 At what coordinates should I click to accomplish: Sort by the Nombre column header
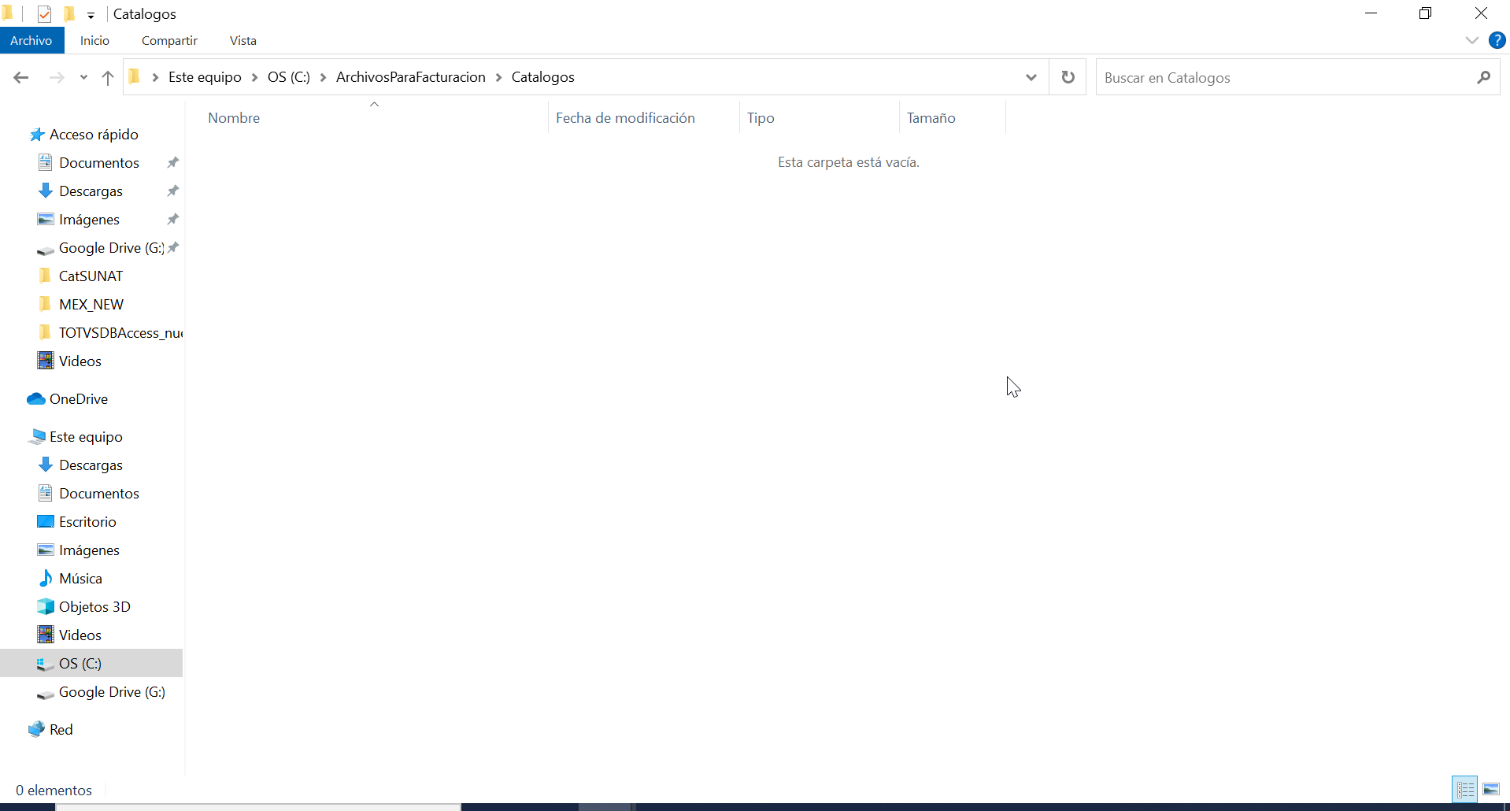click(x=374, y=117)
